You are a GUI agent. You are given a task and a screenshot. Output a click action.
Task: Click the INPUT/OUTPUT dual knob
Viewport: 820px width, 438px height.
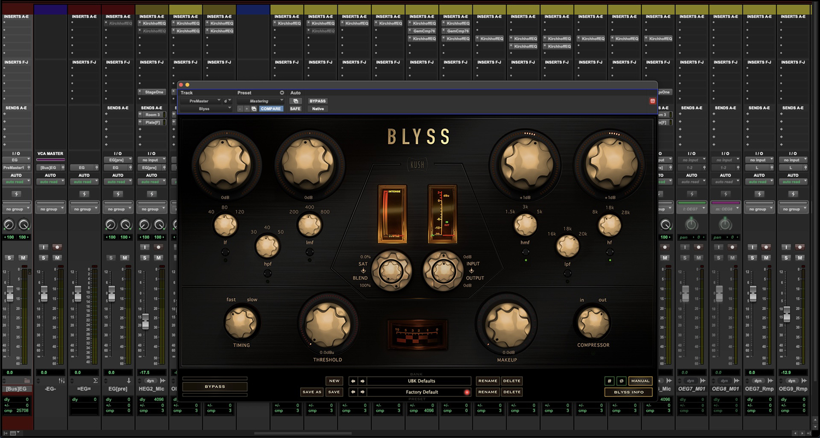[x=442, y=270]
